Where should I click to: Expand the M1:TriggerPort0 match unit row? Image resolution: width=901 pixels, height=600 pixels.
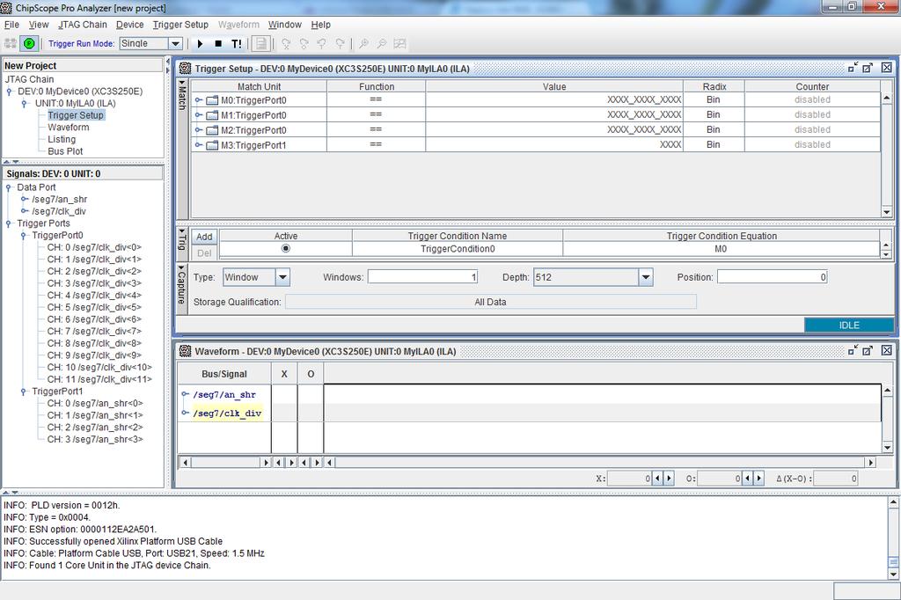pyautogui.click(x=198, y=115)
